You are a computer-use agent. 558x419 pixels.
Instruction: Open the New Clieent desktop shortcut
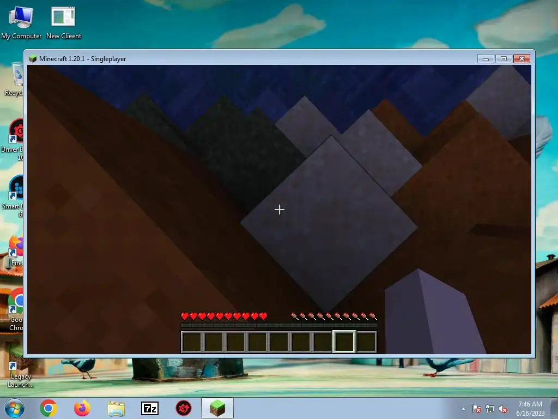click(64, 23)
